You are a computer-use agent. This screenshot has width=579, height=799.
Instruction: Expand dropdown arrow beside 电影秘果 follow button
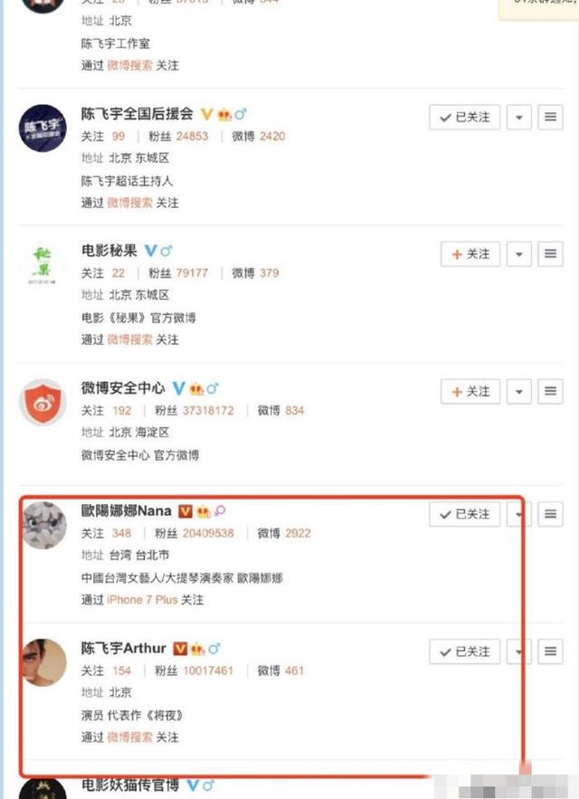(x=519, y=253)
